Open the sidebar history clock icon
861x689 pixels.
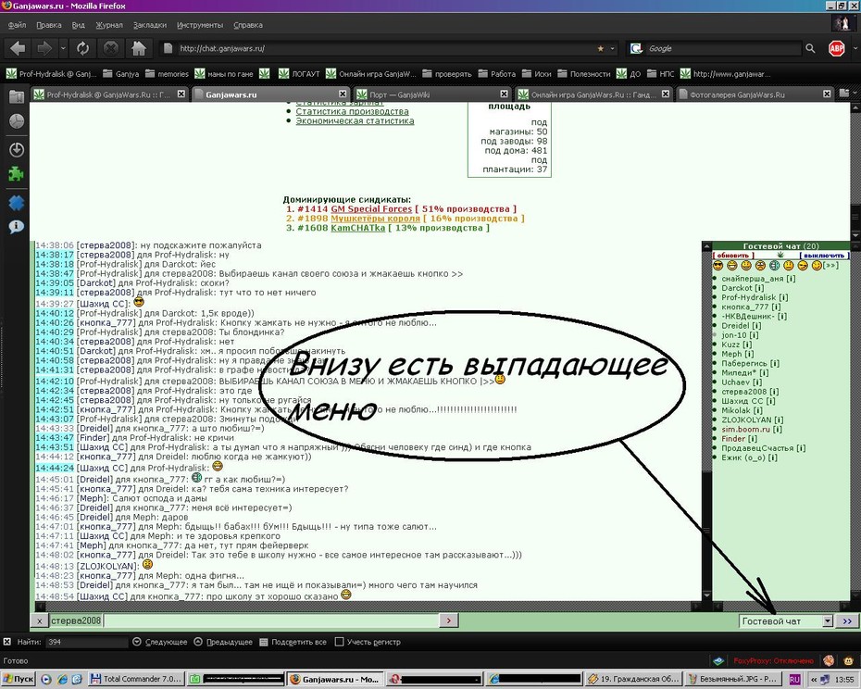[17, 121]
